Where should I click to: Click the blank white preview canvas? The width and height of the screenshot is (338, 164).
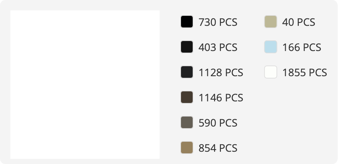click(x=85, y=85)
